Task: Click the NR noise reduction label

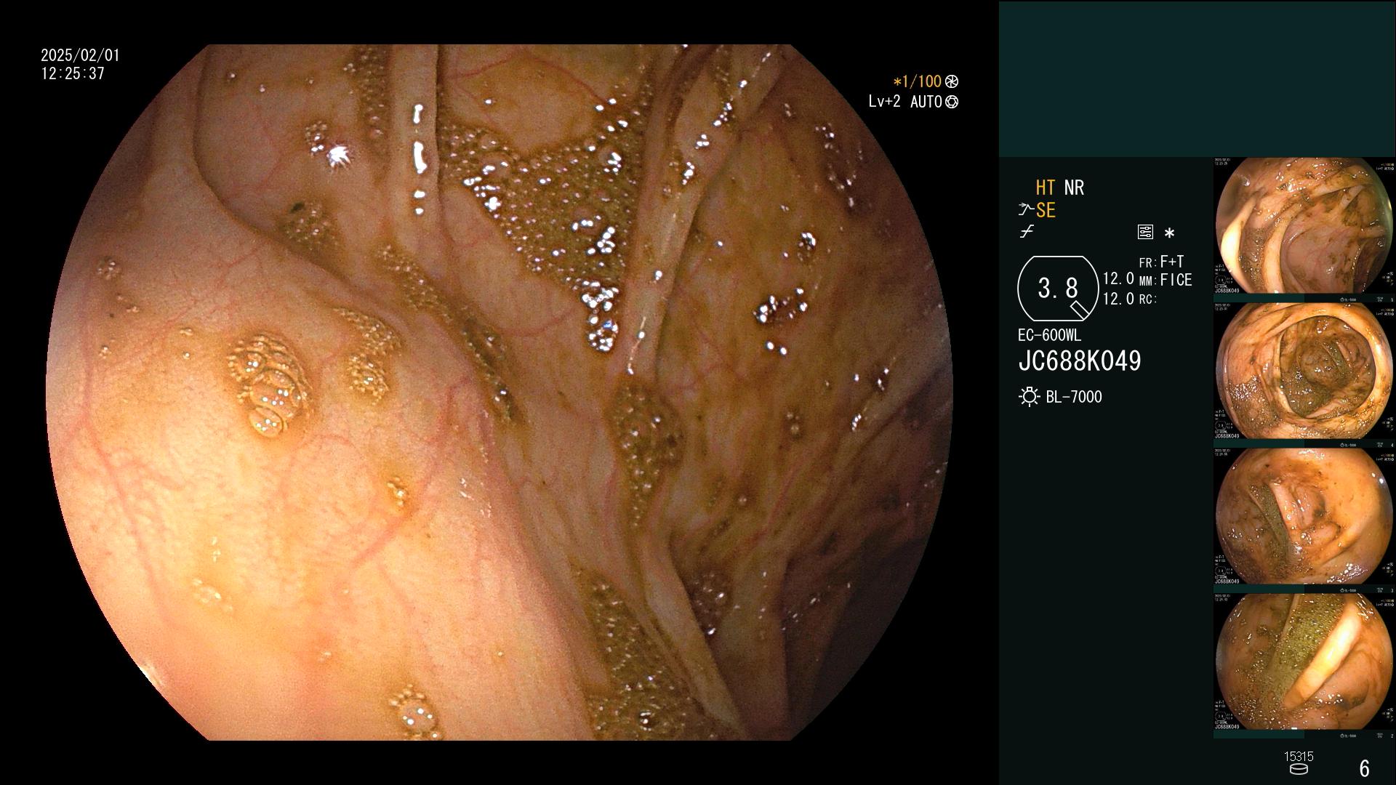Action: coord(1074,188)
